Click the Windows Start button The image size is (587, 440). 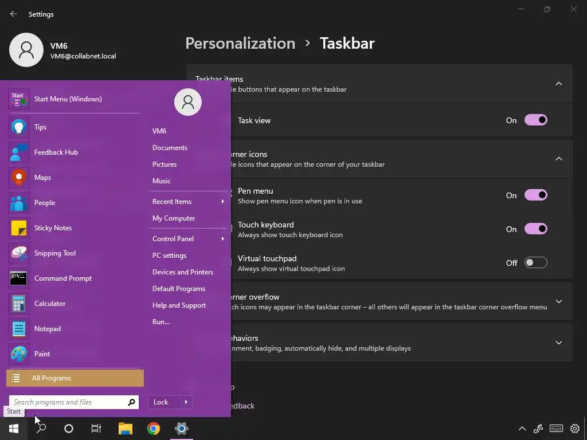point(14,429)
